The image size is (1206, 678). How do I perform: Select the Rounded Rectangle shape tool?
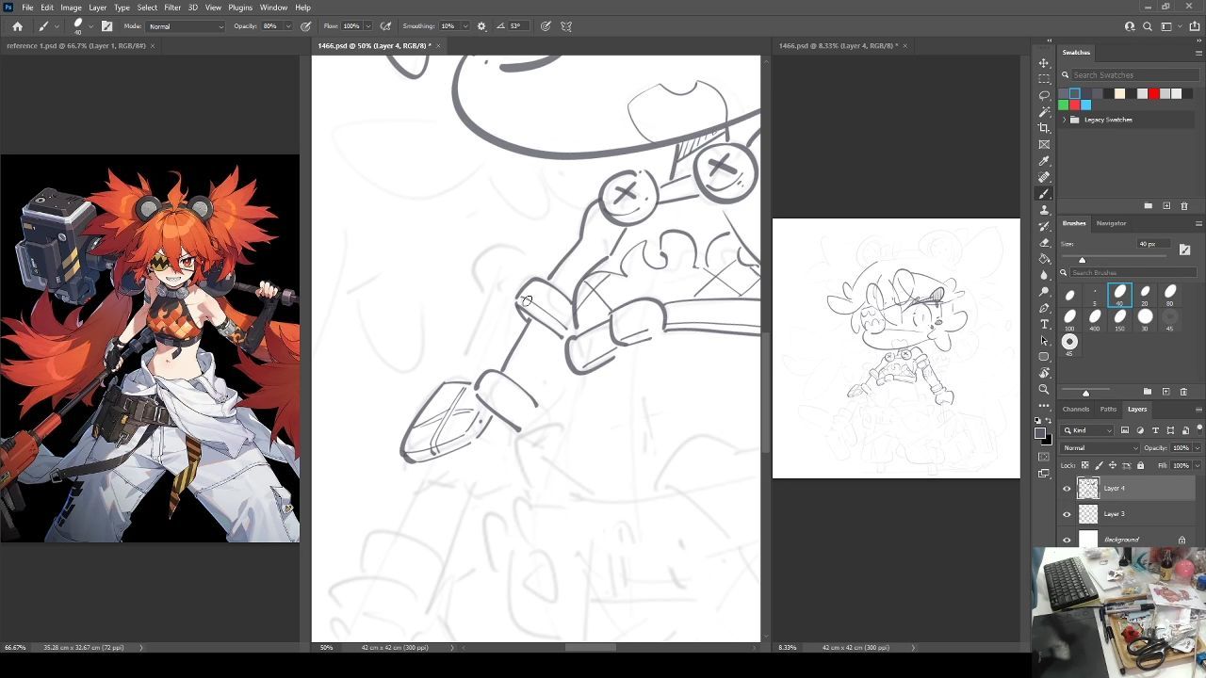click(1044, 357)
